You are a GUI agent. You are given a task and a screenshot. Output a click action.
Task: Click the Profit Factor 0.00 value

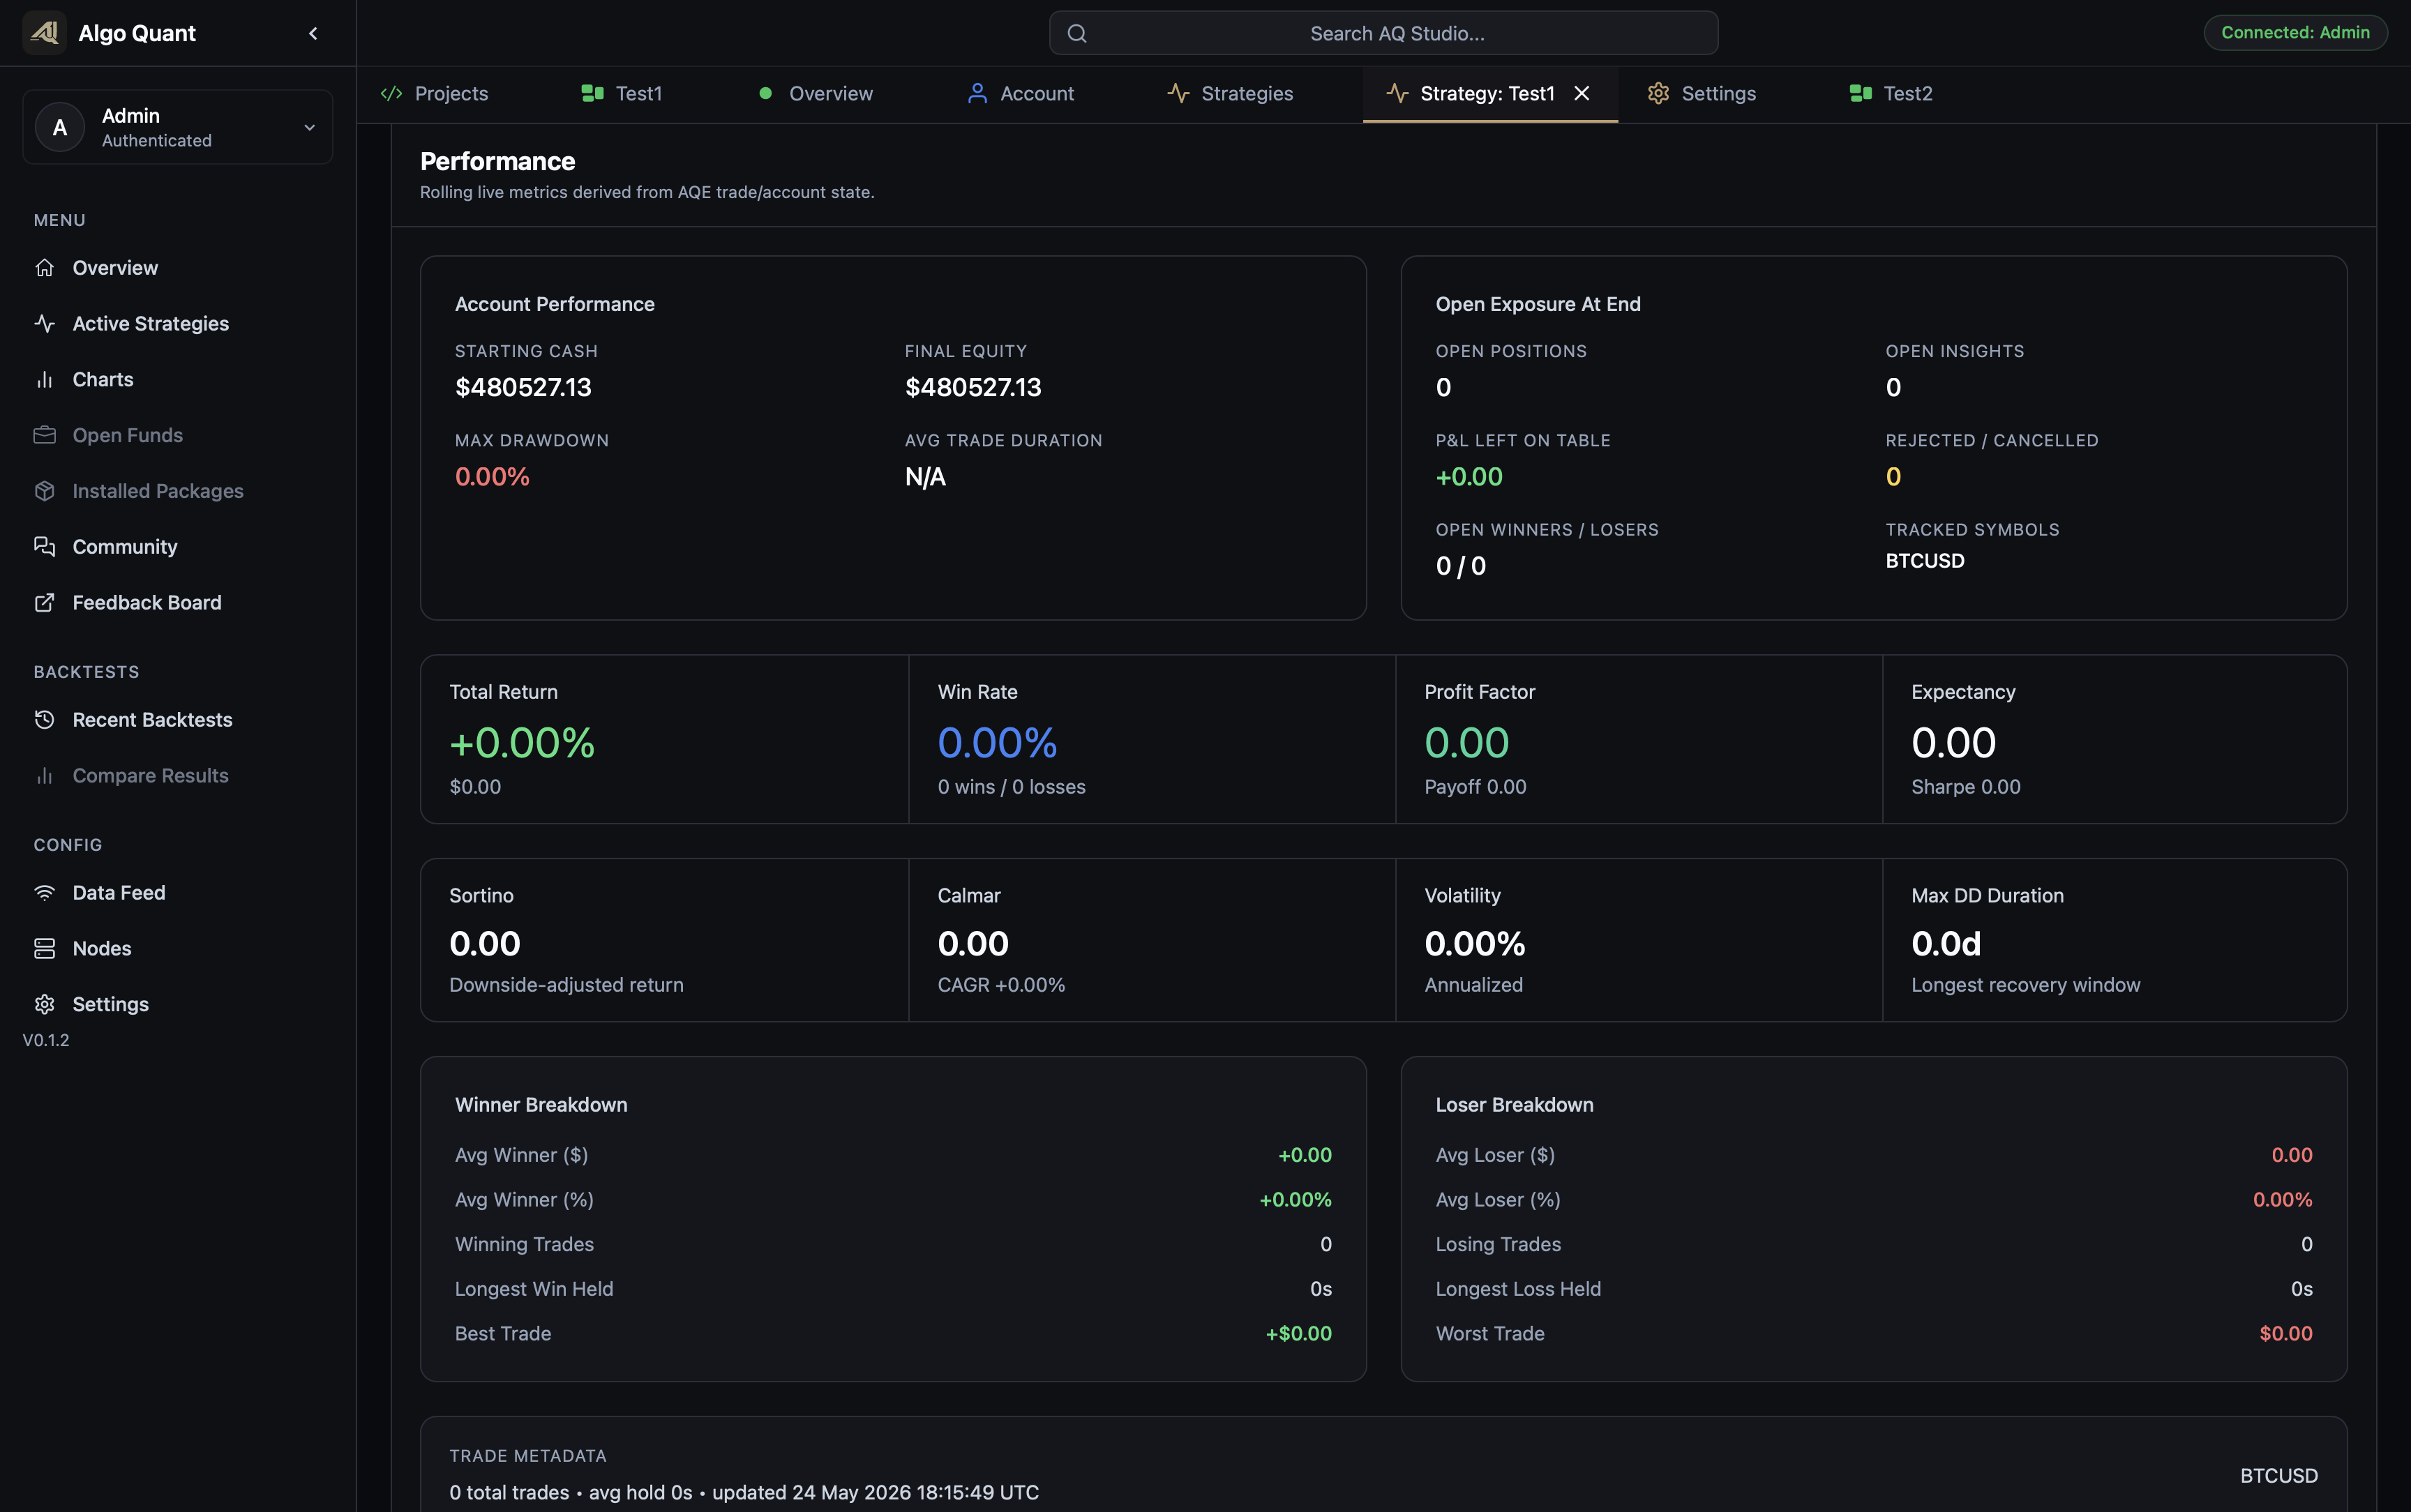(1466, 743)
